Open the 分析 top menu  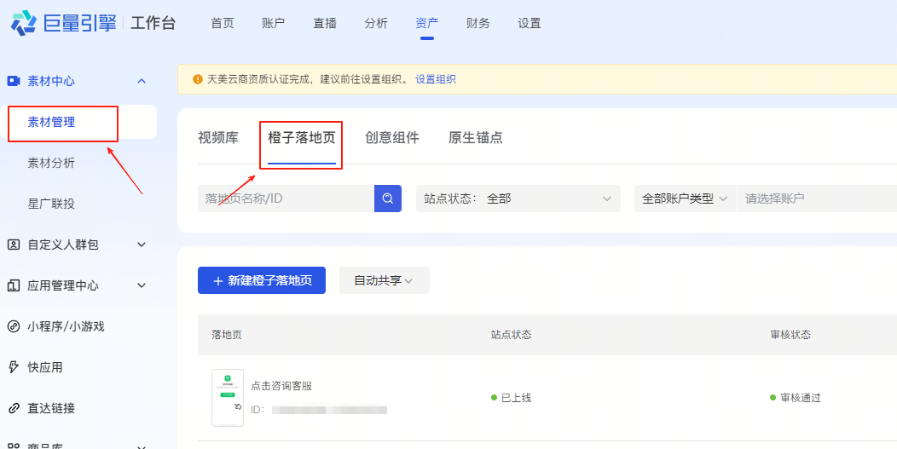point(376,24)
